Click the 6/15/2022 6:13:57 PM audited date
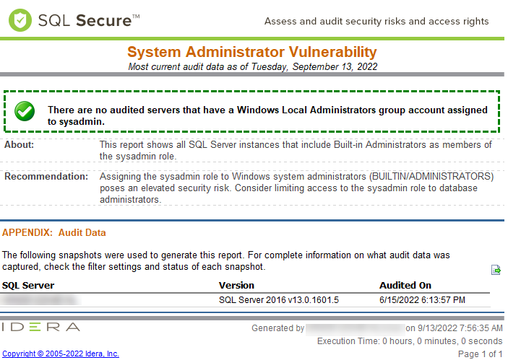 422,299
